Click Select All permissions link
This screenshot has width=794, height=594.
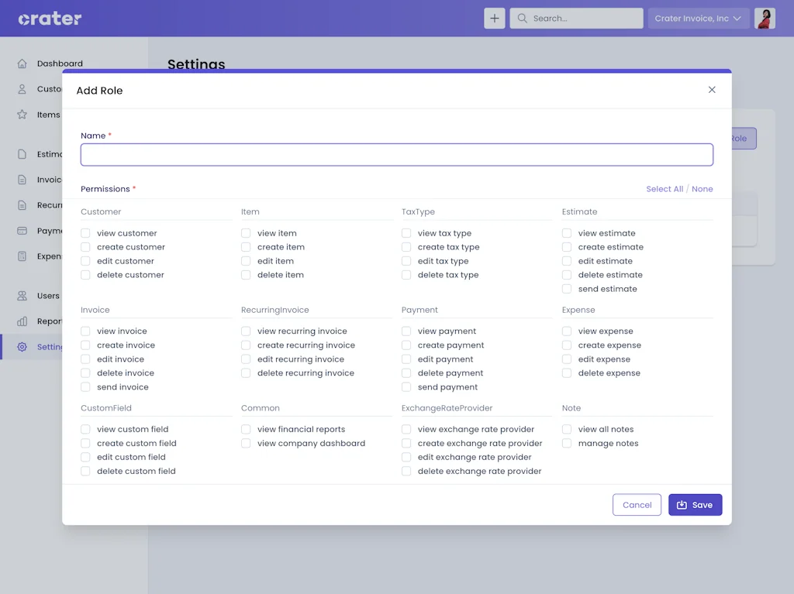[665, 189]
